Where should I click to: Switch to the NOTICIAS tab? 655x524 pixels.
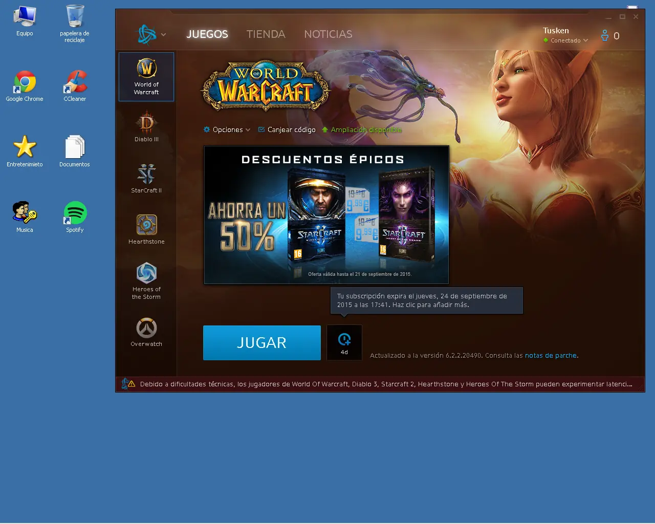coord(328,34)
